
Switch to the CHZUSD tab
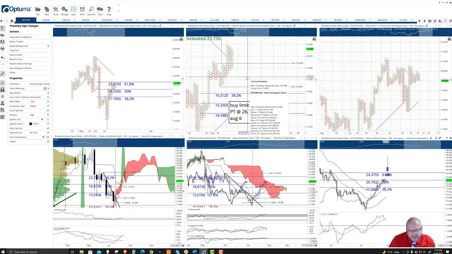click(x=46, y=20)
